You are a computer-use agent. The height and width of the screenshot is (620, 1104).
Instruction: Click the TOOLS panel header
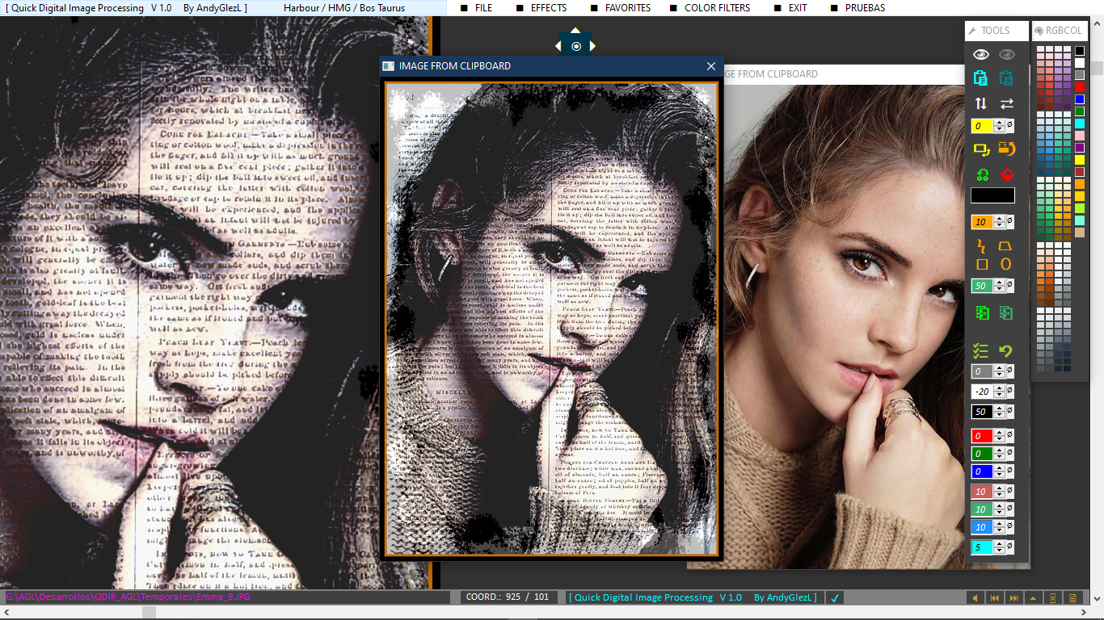click(996, 31)
